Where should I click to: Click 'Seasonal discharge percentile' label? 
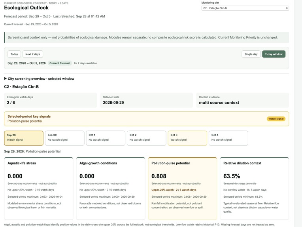tap(240, 183)
